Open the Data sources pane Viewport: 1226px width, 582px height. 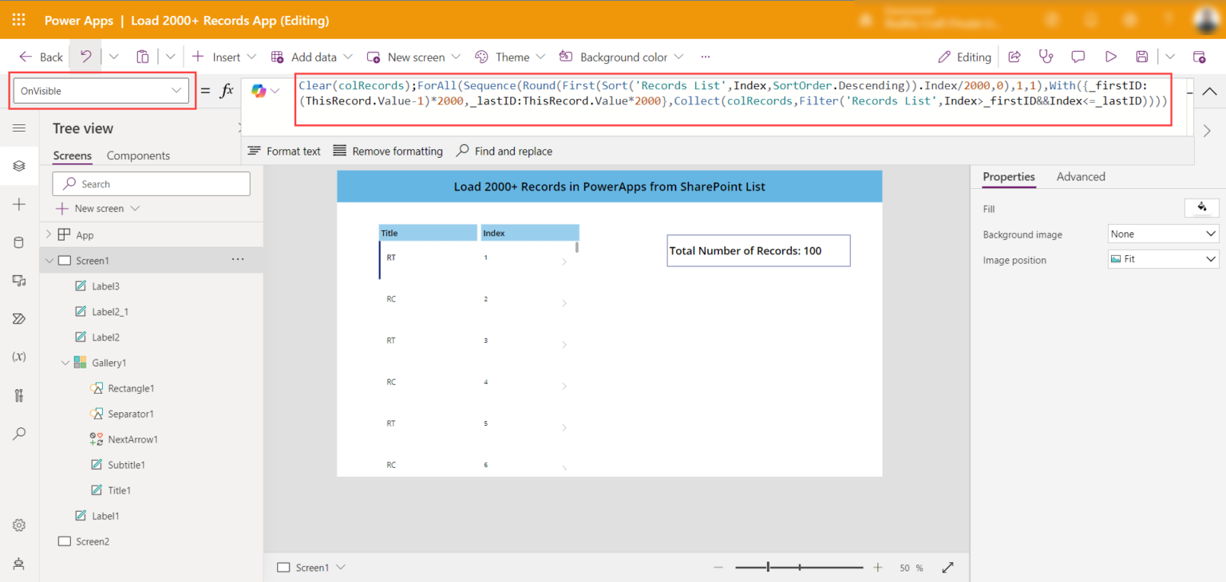(x=19, y=242)
